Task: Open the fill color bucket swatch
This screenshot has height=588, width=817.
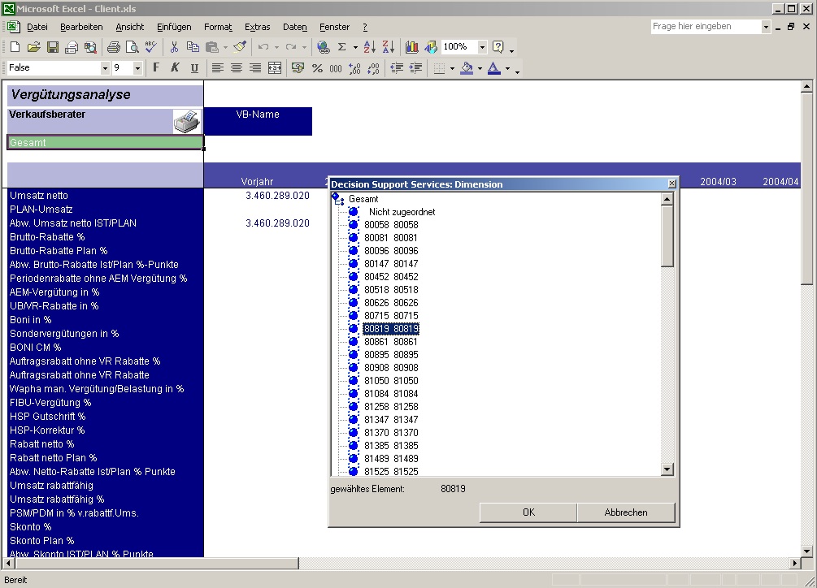Action: click(x=467, y=68)
